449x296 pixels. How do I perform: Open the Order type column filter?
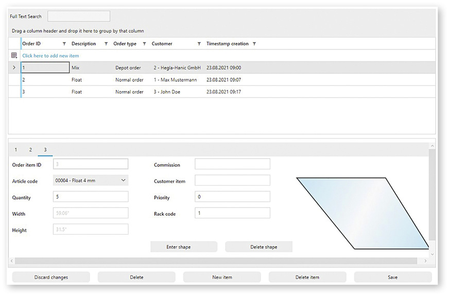click(144, 44)
